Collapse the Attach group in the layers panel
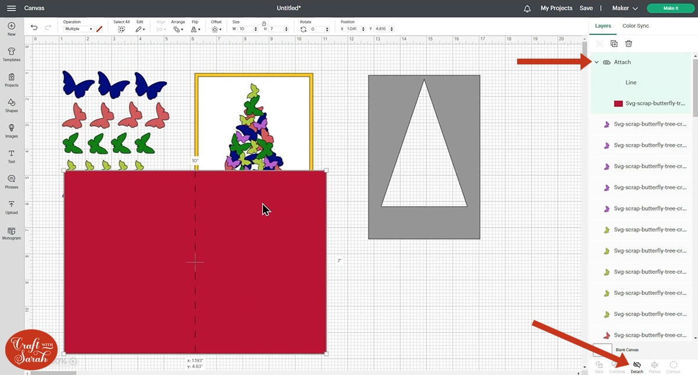The width and height of the screenshot is (698, 375). click(x=596, y=62)
